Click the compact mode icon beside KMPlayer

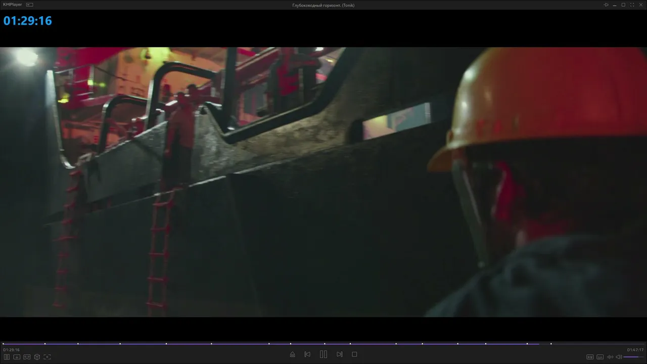(30, 5)
